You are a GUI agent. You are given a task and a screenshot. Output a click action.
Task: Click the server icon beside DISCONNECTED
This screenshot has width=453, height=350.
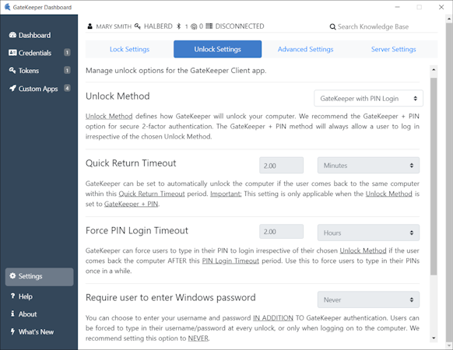point(209,26)
